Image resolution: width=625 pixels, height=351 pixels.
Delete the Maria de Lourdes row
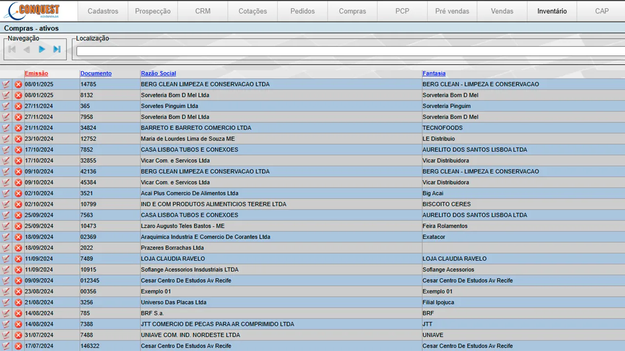[x=18, y=139]
